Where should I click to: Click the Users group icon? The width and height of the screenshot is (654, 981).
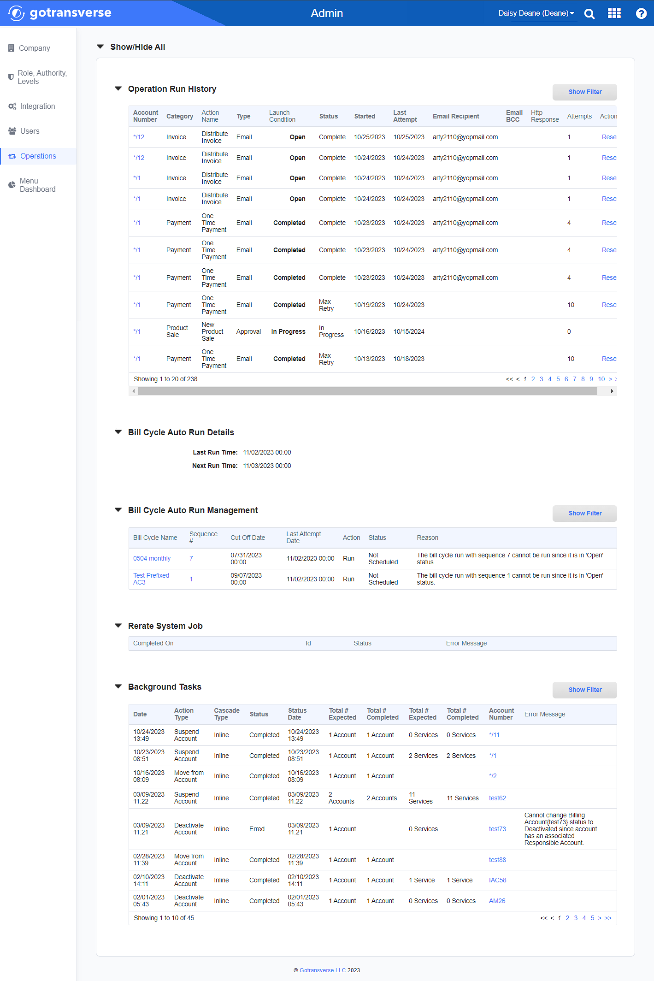[x=12, y=131]
